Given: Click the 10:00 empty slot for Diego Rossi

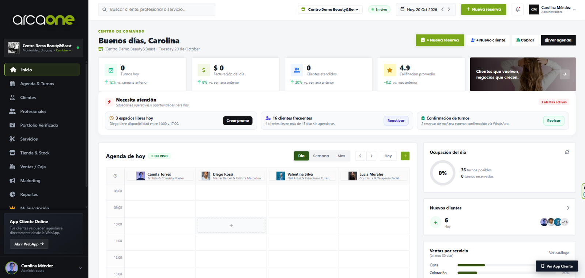Looking at the screenshot, I should click(x=231, y=226).
